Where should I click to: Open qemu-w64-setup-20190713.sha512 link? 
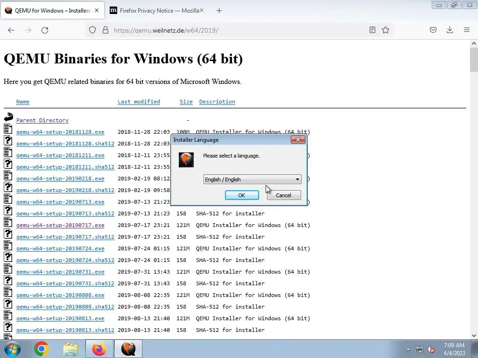click(65, 213)
